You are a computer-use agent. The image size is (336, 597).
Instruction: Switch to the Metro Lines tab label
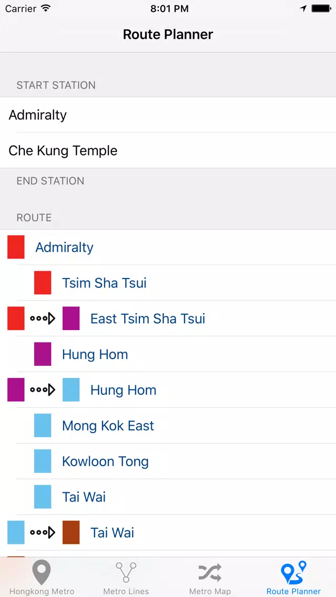pos(126,591)
